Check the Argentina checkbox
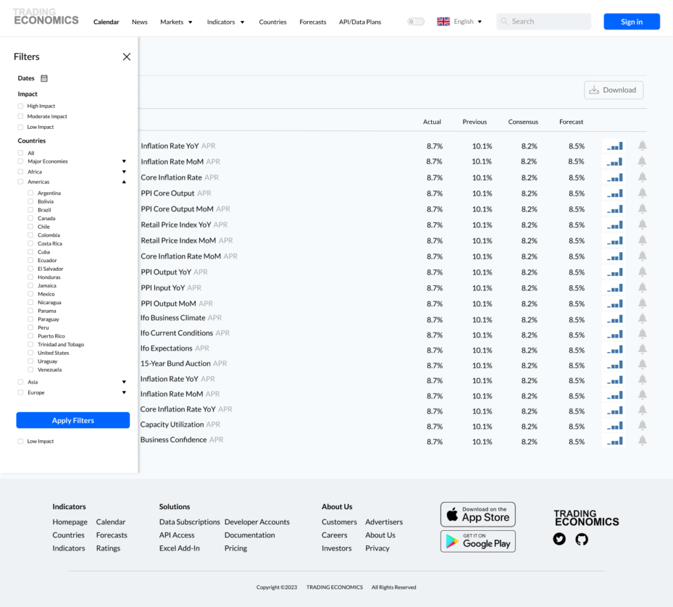Viewport: 673px width, 607px height. click(x=30, y=193)
